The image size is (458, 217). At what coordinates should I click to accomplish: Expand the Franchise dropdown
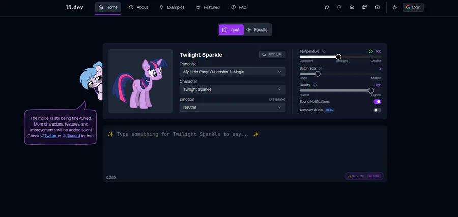click(233, 72)
